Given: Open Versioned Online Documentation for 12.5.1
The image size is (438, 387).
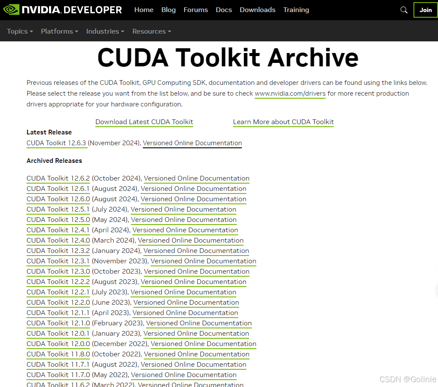Looking at the screenshot, I should pyautogui.click(x=184, y=209).
